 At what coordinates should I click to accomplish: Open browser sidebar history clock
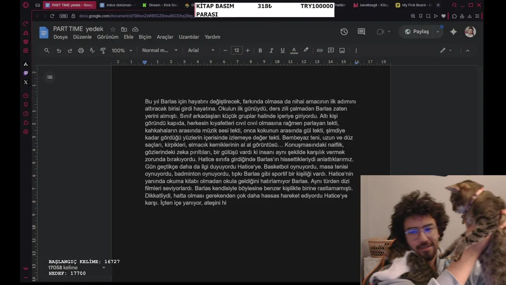tap(26, 114)
